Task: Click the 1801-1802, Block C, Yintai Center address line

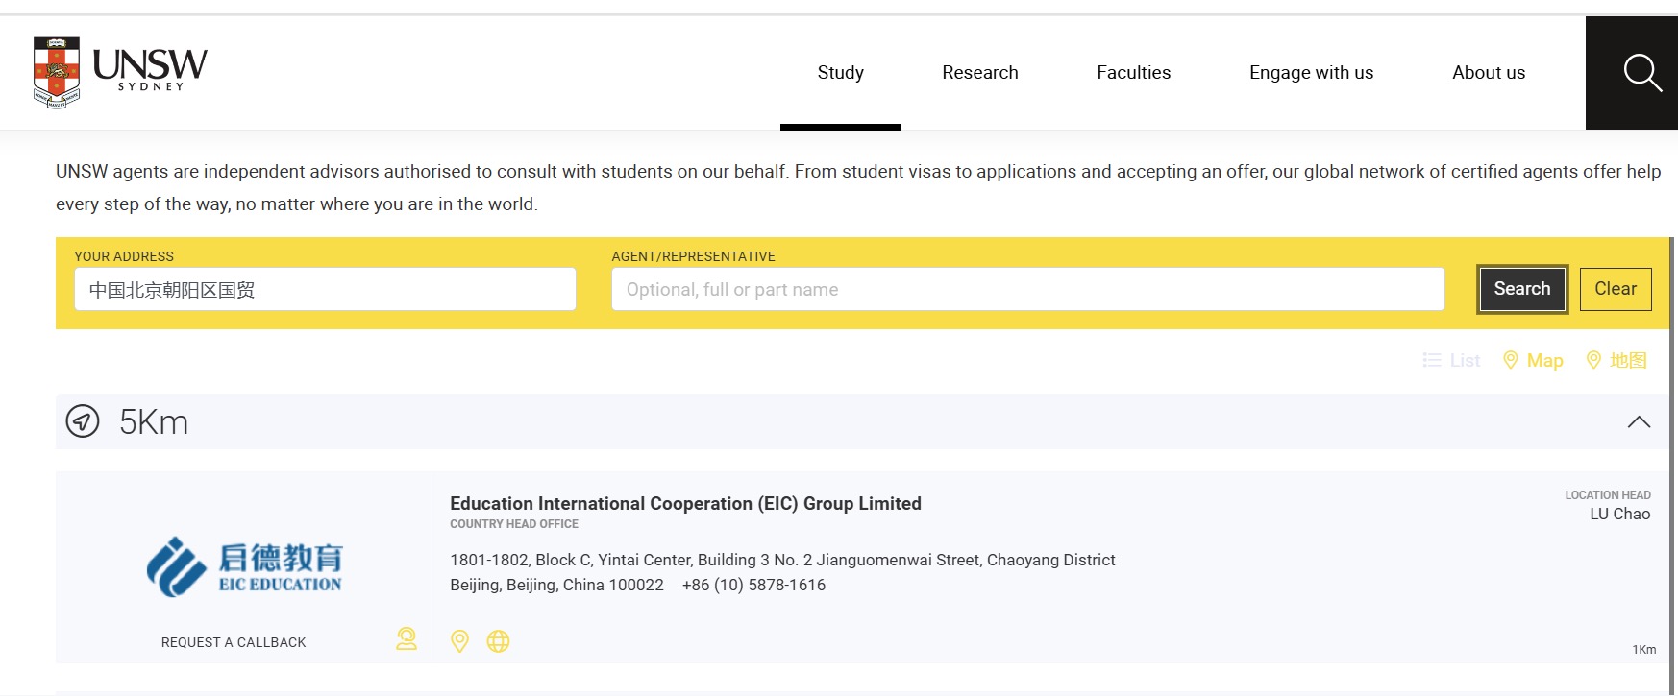Action: click(x=782, y=560)
